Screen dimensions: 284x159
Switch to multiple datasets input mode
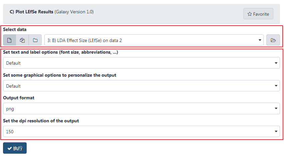point(22,40)
